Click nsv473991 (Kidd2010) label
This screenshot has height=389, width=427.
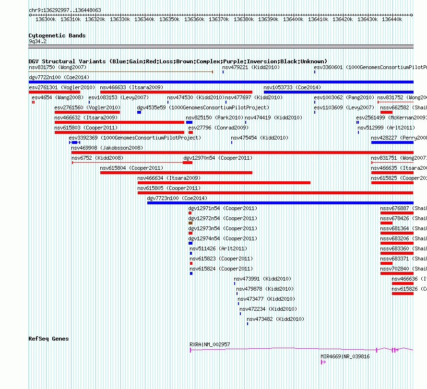click(x=262, y=279)
